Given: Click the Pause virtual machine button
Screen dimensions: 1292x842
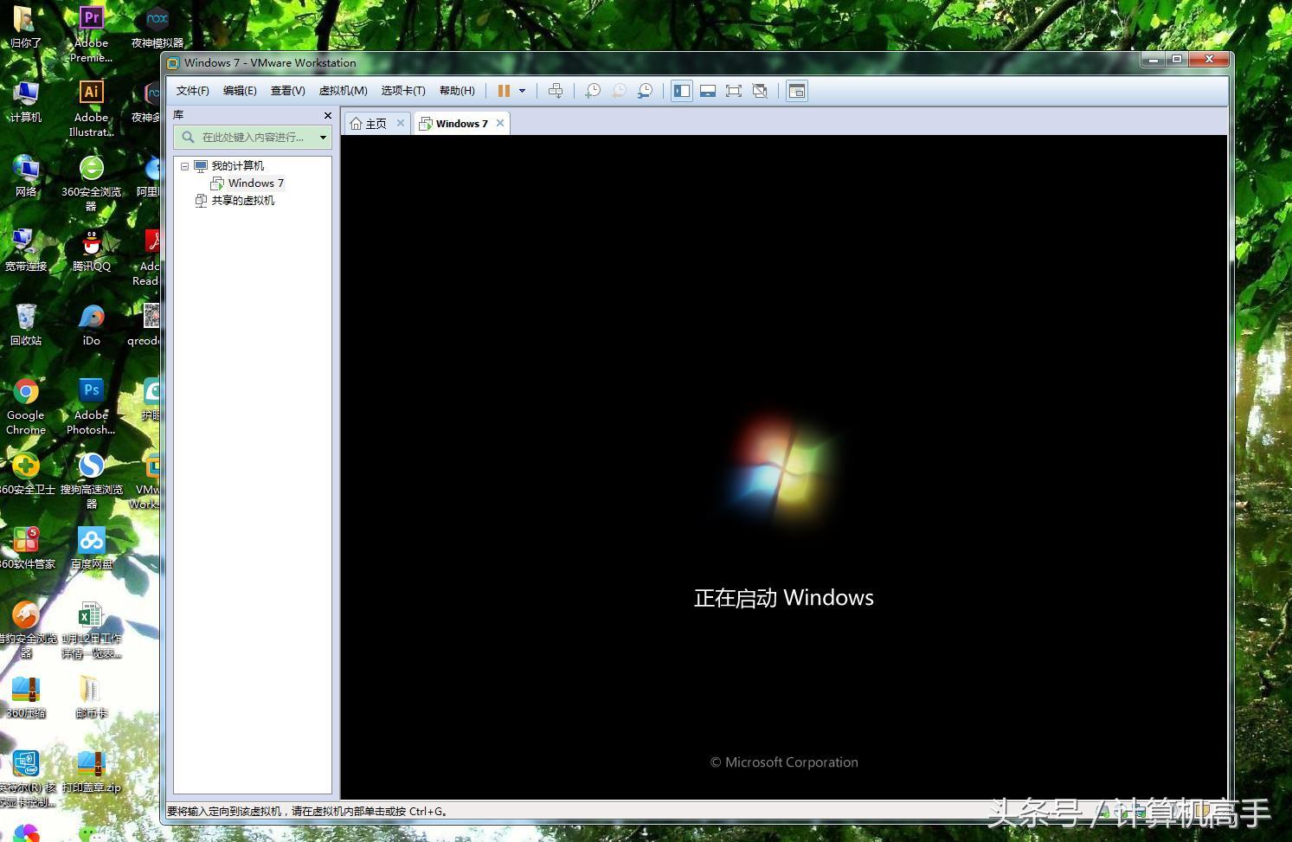Looking at the screenshot, I should (504, 91).
